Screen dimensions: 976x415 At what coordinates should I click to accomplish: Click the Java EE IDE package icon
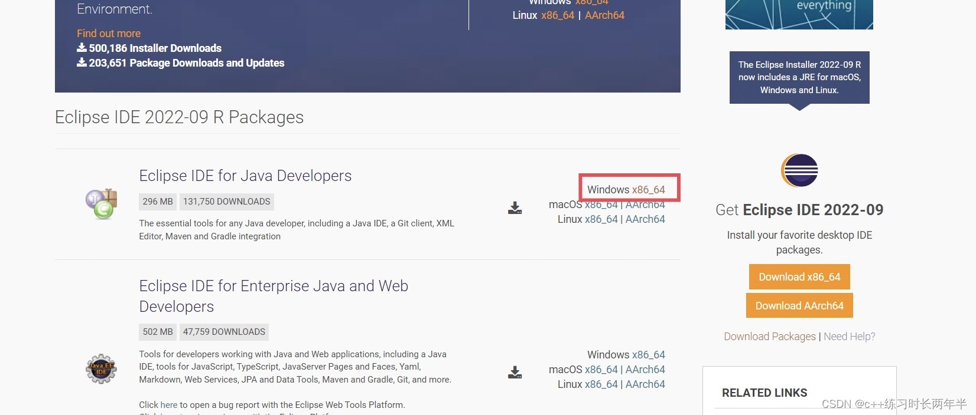coord(101,369)
